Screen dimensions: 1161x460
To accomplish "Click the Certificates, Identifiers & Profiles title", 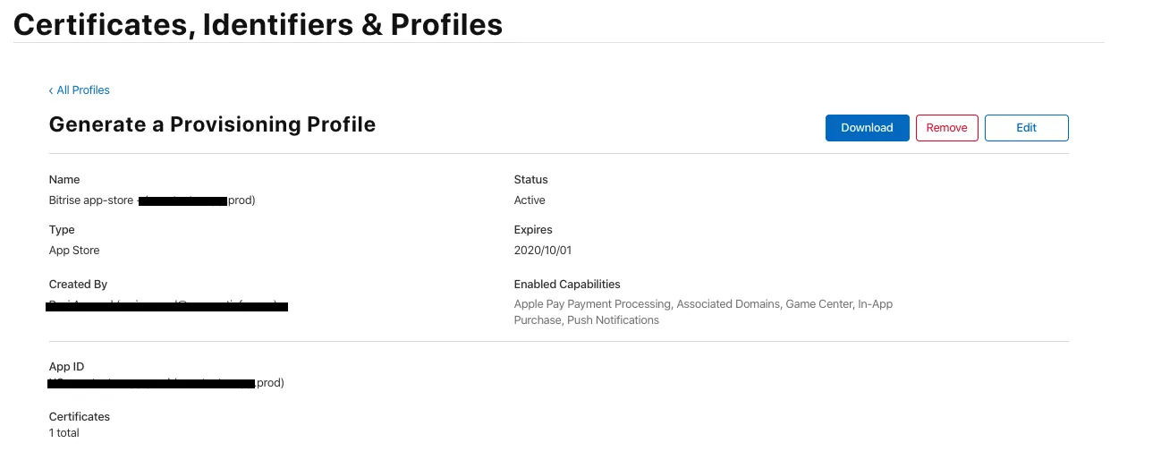I will pos(258,24).
